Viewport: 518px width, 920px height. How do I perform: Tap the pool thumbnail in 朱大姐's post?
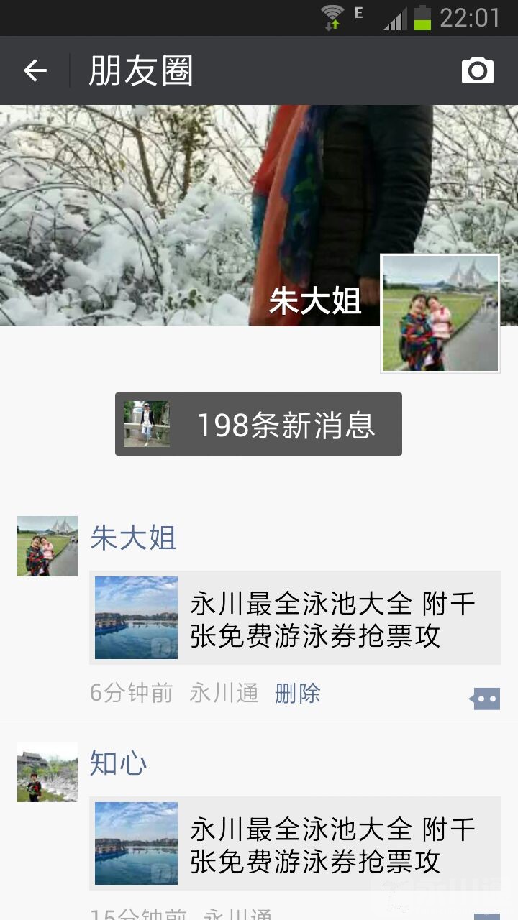[136, 618]
